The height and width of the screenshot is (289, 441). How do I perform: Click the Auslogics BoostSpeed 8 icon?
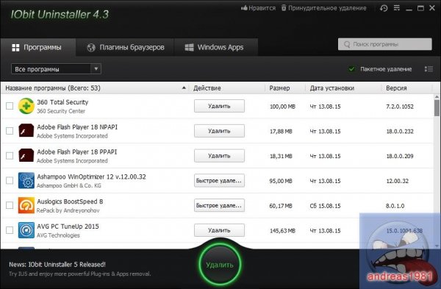tap(26, 205)
